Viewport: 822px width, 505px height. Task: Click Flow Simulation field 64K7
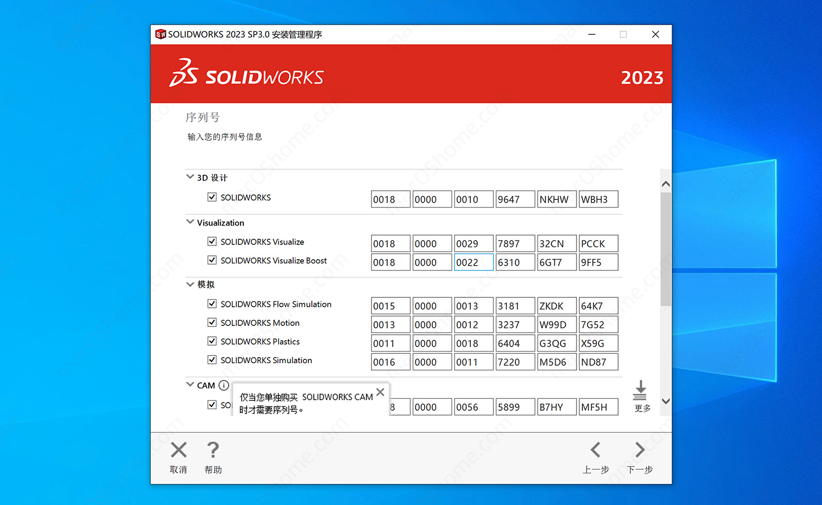click(x=598, y=306)
